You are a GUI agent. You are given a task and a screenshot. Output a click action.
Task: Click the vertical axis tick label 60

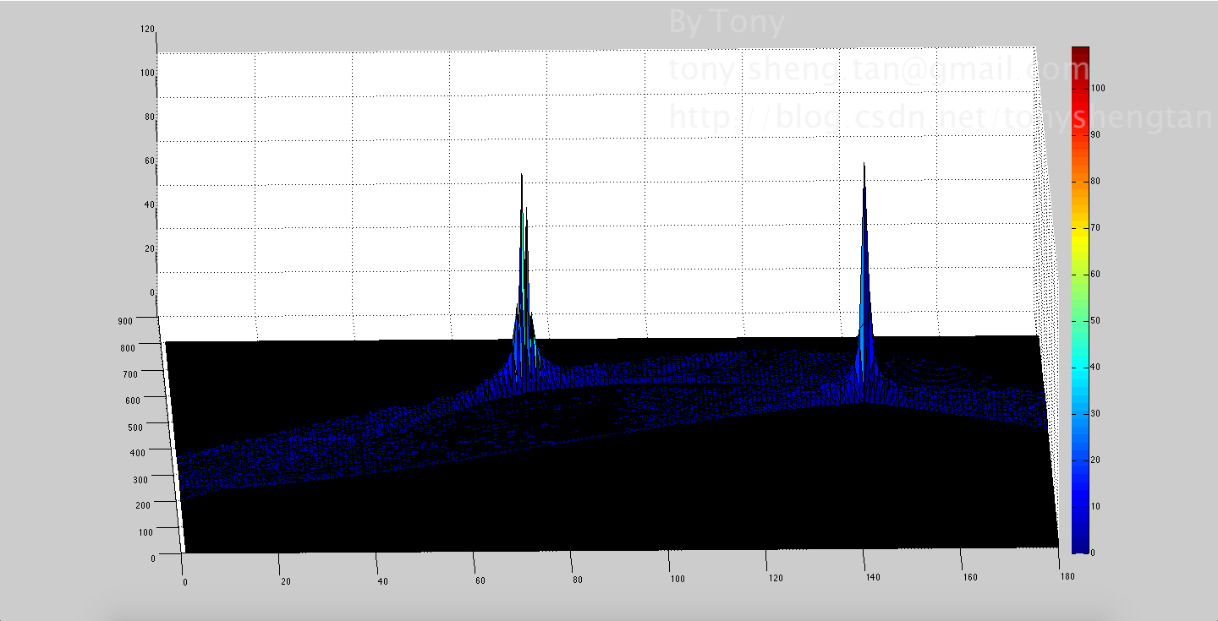150,161
